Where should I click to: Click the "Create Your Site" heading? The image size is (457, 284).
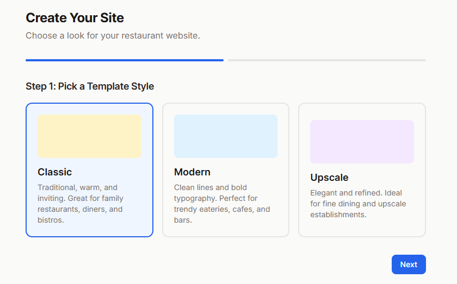[x=75, y=18]
